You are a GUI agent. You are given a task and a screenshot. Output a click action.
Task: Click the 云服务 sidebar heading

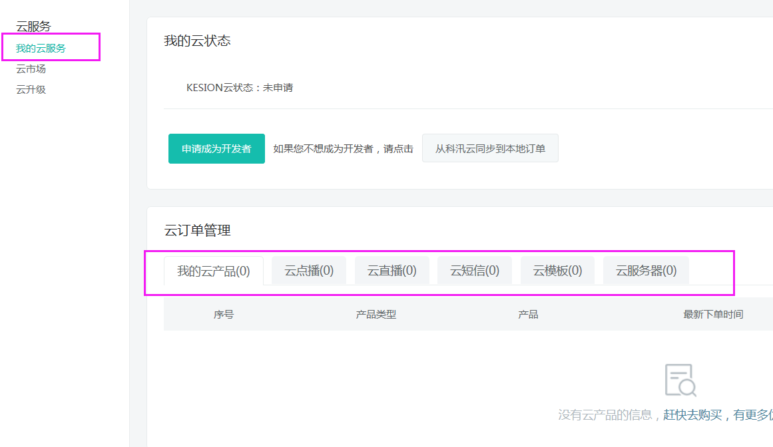pyautogui.click(x=33, y=27)
